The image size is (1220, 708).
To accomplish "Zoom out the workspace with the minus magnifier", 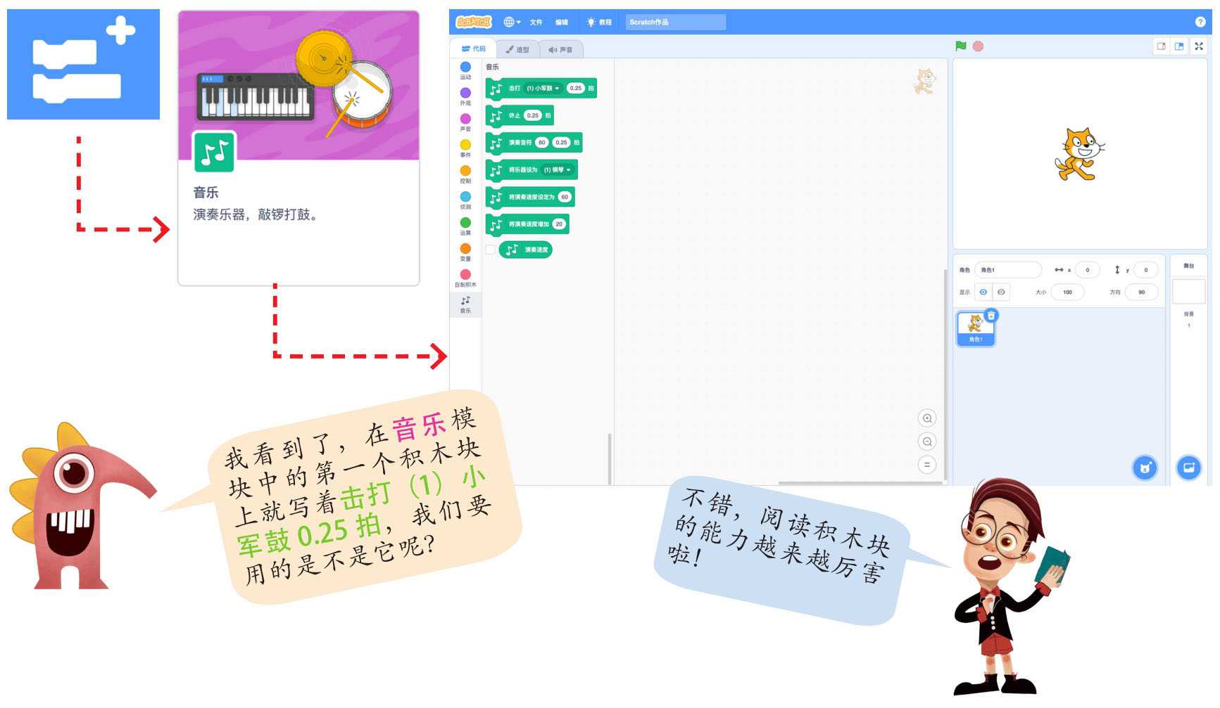I will (927, 442).
